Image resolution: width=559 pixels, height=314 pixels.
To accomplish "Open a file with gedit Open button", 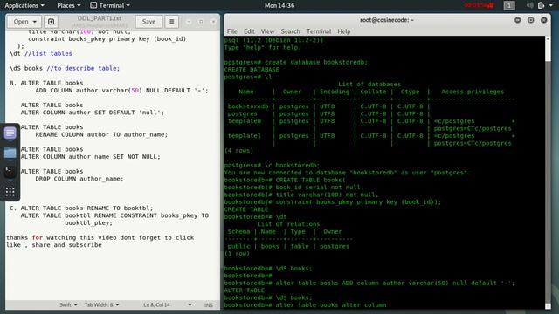I will coord(21,22).
